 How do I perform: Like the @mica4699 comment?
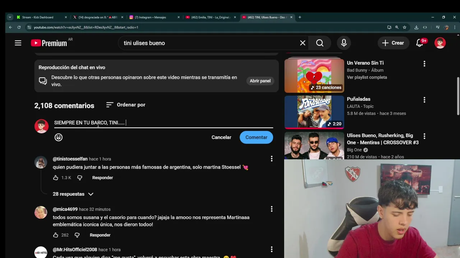56,235
